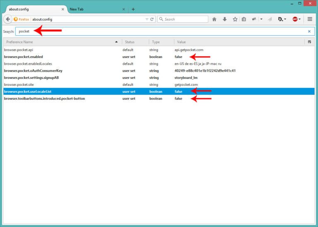Sort by Status column header

pyautogui.click(x=135, y=42)
